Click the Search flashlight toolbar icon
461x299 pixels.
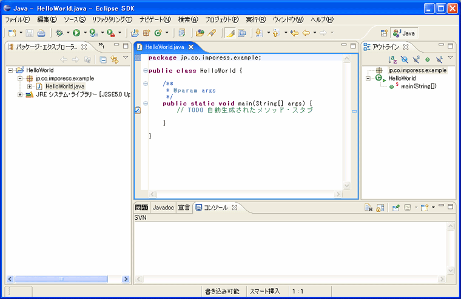212,33
